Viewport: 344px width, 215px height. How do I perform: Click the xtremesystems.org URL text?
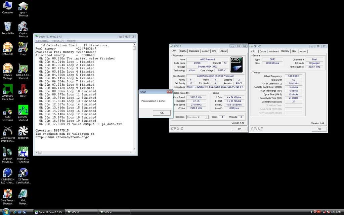click(x=62, y=137)
